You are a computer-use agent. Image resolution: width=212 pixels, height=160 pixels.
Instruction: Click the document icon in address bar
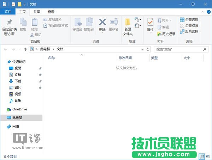32,49
